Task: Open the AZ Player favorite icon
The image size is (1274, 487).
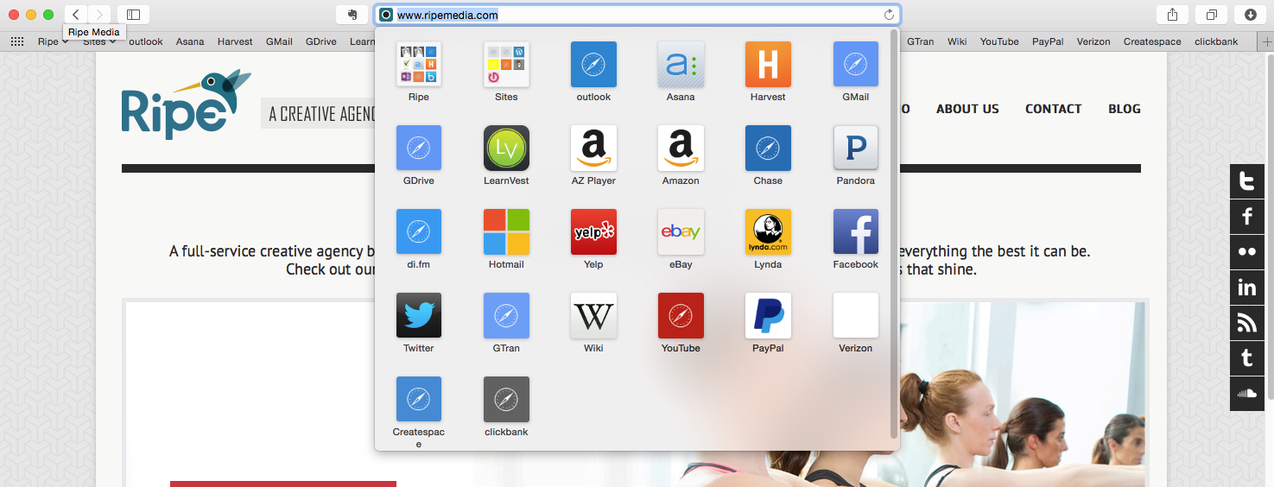Action: point(593,148)
